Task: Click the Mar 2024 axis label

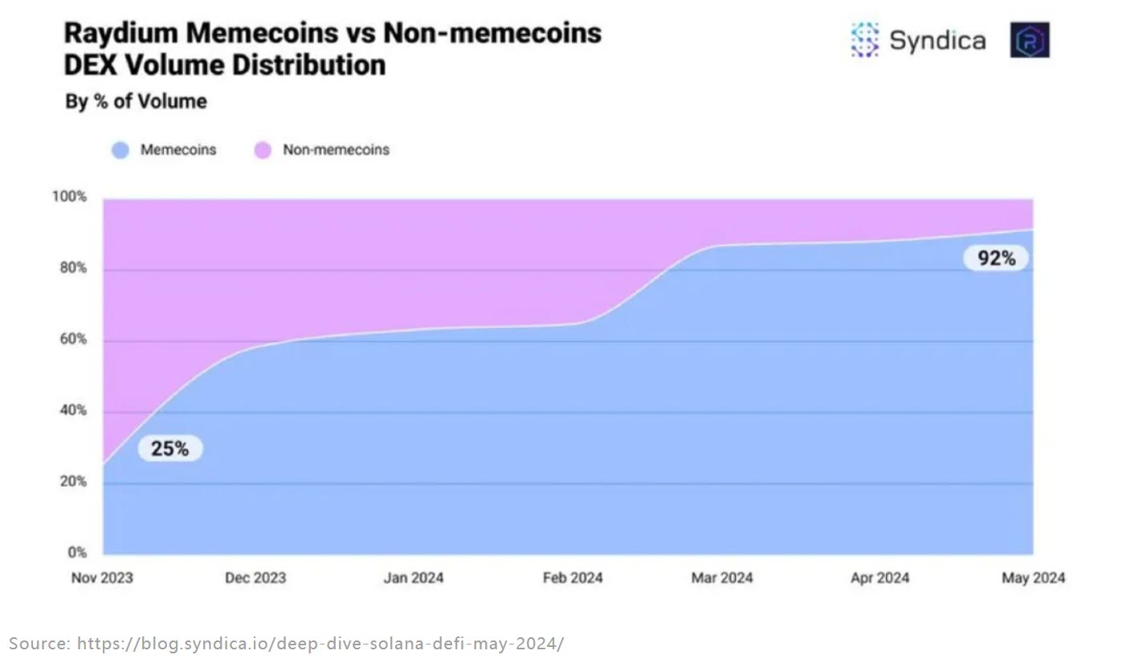Action: [722, 578]
